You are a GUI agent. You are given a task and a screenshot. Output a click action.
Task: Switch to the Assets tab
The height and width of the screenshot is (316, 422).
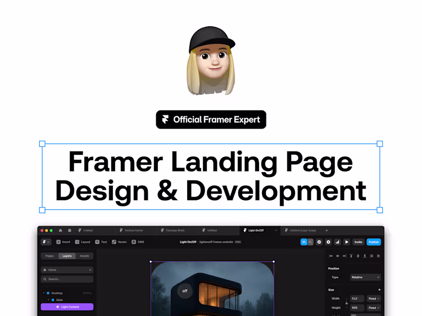[85, 256]
